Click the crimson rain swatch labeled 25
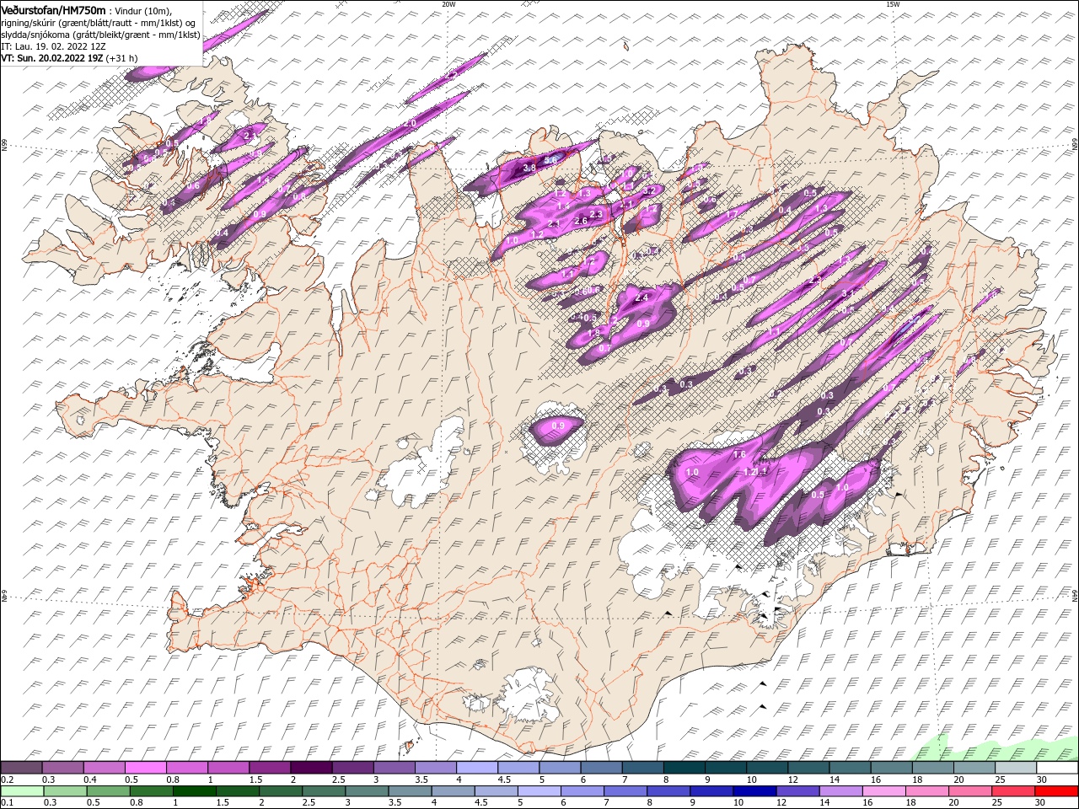This screenshot has width=1079, height=809. [x=1013, y=791]
